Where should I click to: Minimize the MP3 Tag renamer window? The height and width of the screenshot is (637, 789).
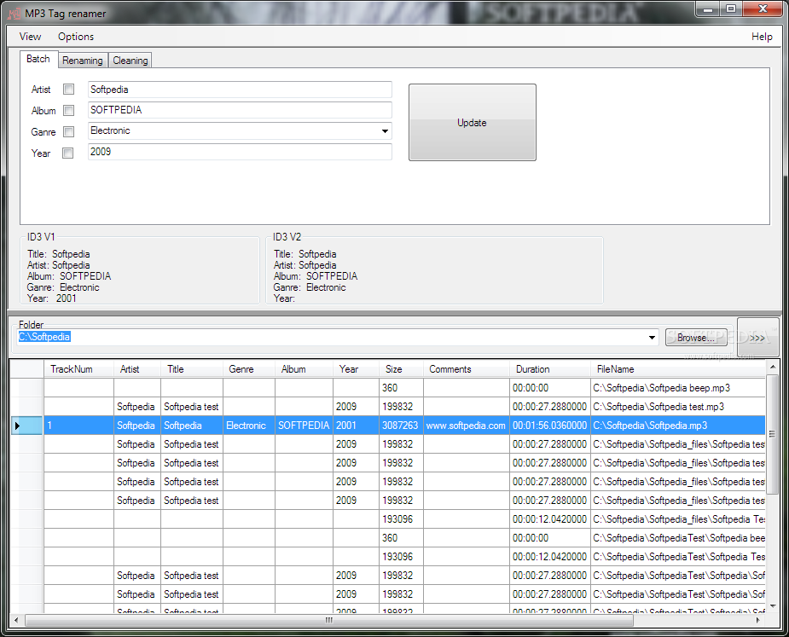tap(707, 9)
